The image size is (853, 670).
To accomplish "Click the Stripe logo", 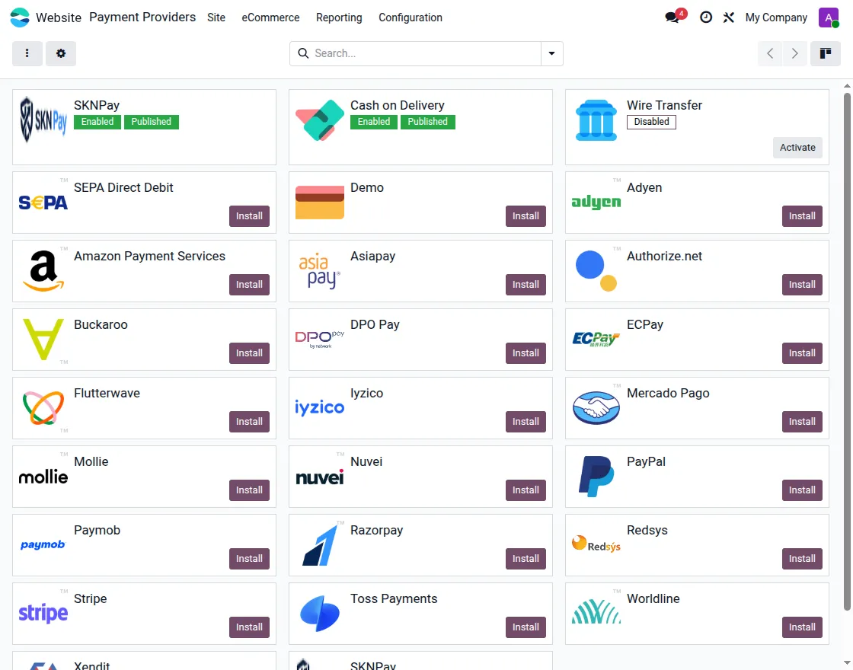I will tap(43, 614).
